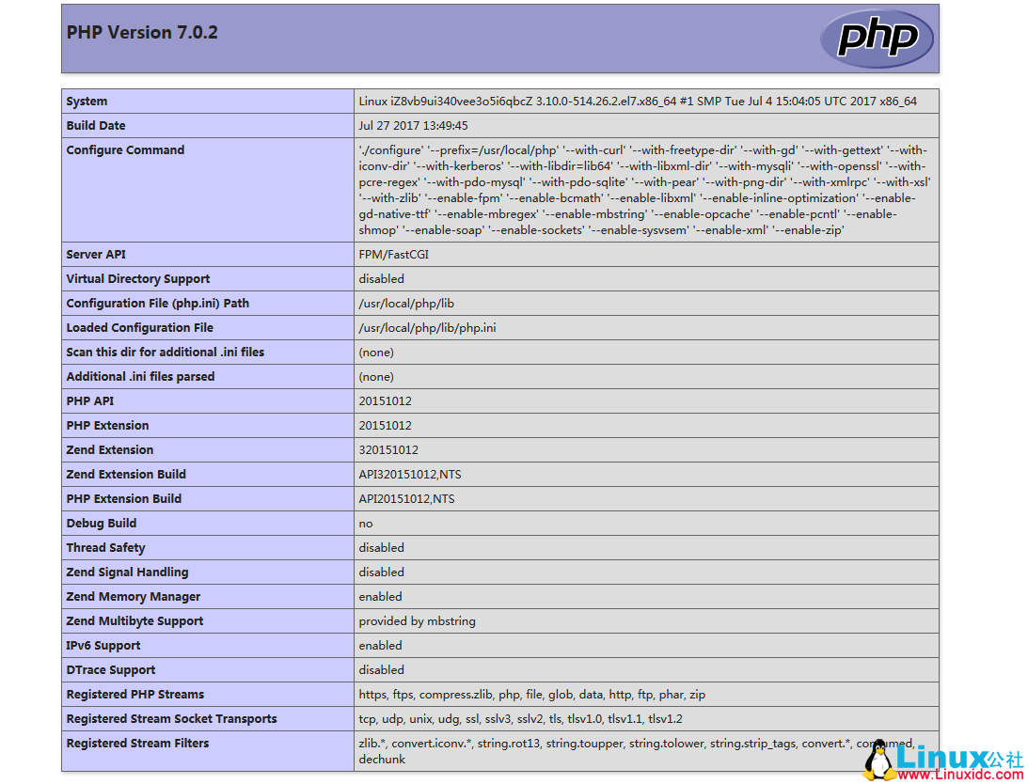The width and height of the screenshot is (1028, 784).
Task: Select the FPM/FastCGI Server API value
Action: pos(393,255)
